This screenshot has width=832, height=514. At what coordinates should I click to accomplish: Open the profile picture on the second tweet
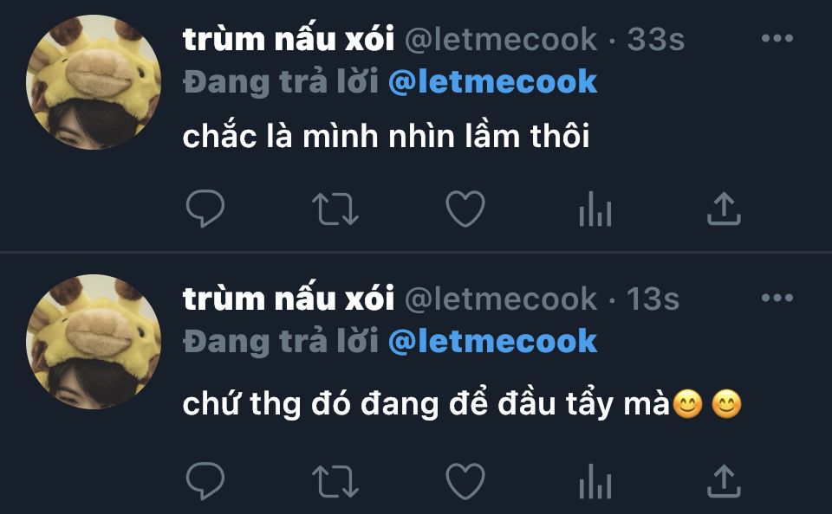coord(94,342)
